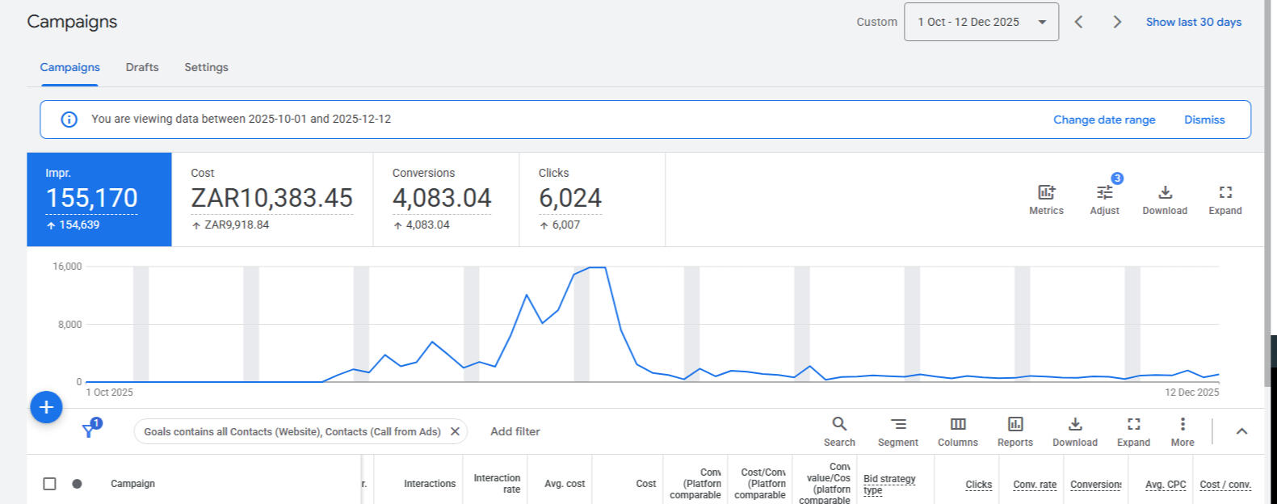Dismiss the date range notice

click(x=1203, y=120)
